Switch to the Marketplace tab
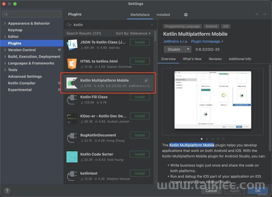Image resolution: width=272 pixels, height=197 pixels. click(140, 15)
